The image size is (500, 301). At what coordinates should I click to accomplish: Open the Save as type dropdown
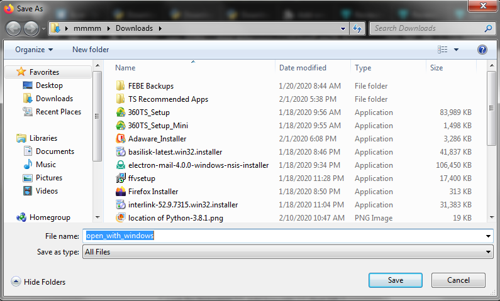[287, 252]
